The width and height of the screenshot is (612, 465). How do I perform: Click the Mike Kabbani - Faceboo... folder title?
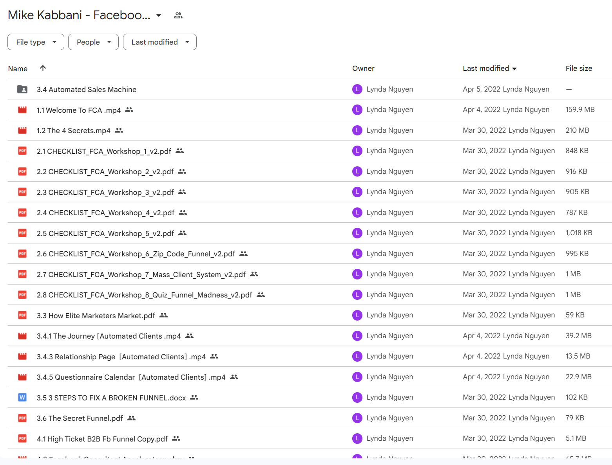(x=79, y=15)
